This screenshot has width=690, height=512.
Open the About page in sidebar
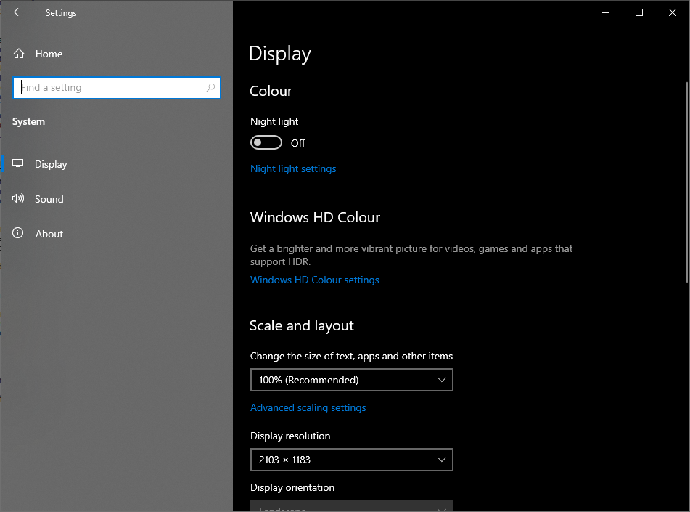tap(116, 234)
